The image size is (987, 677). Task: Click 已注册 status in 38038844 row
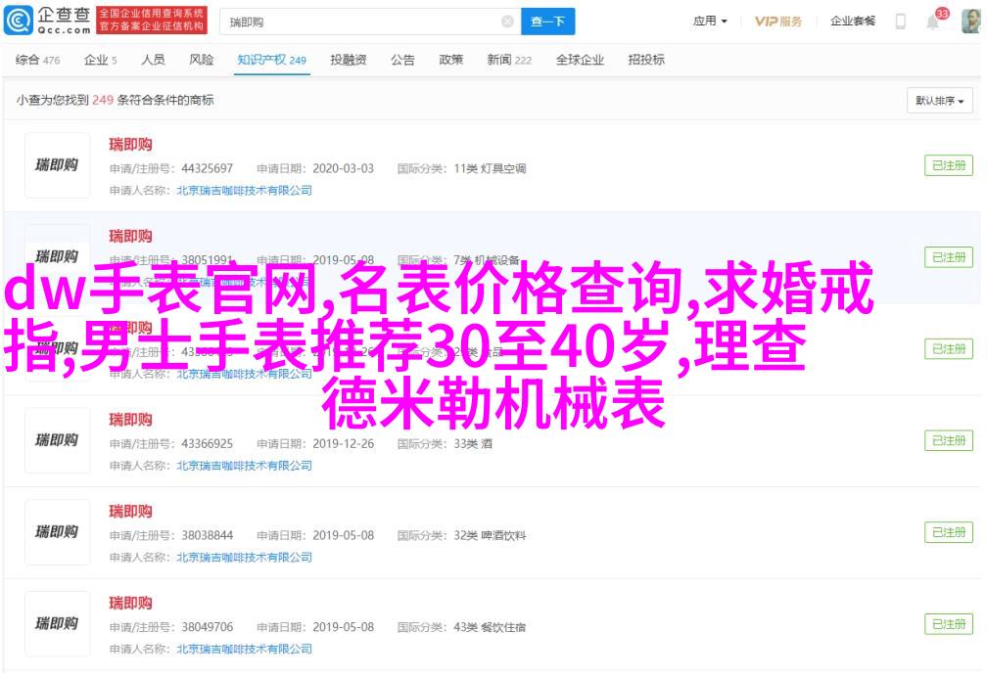(x=949, y=532)
